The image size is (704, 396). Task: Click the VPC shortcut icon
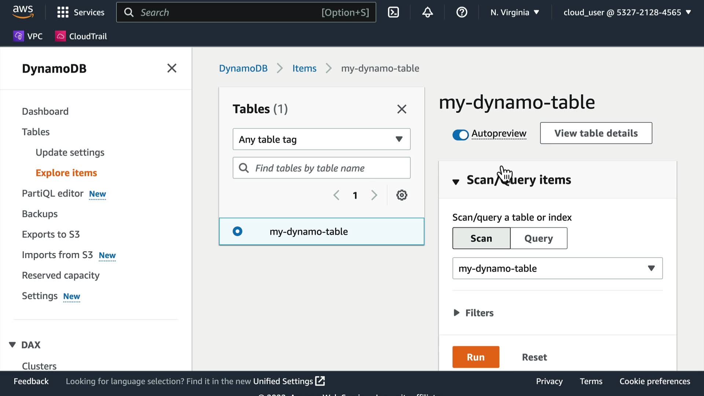(x=19, y=36)
